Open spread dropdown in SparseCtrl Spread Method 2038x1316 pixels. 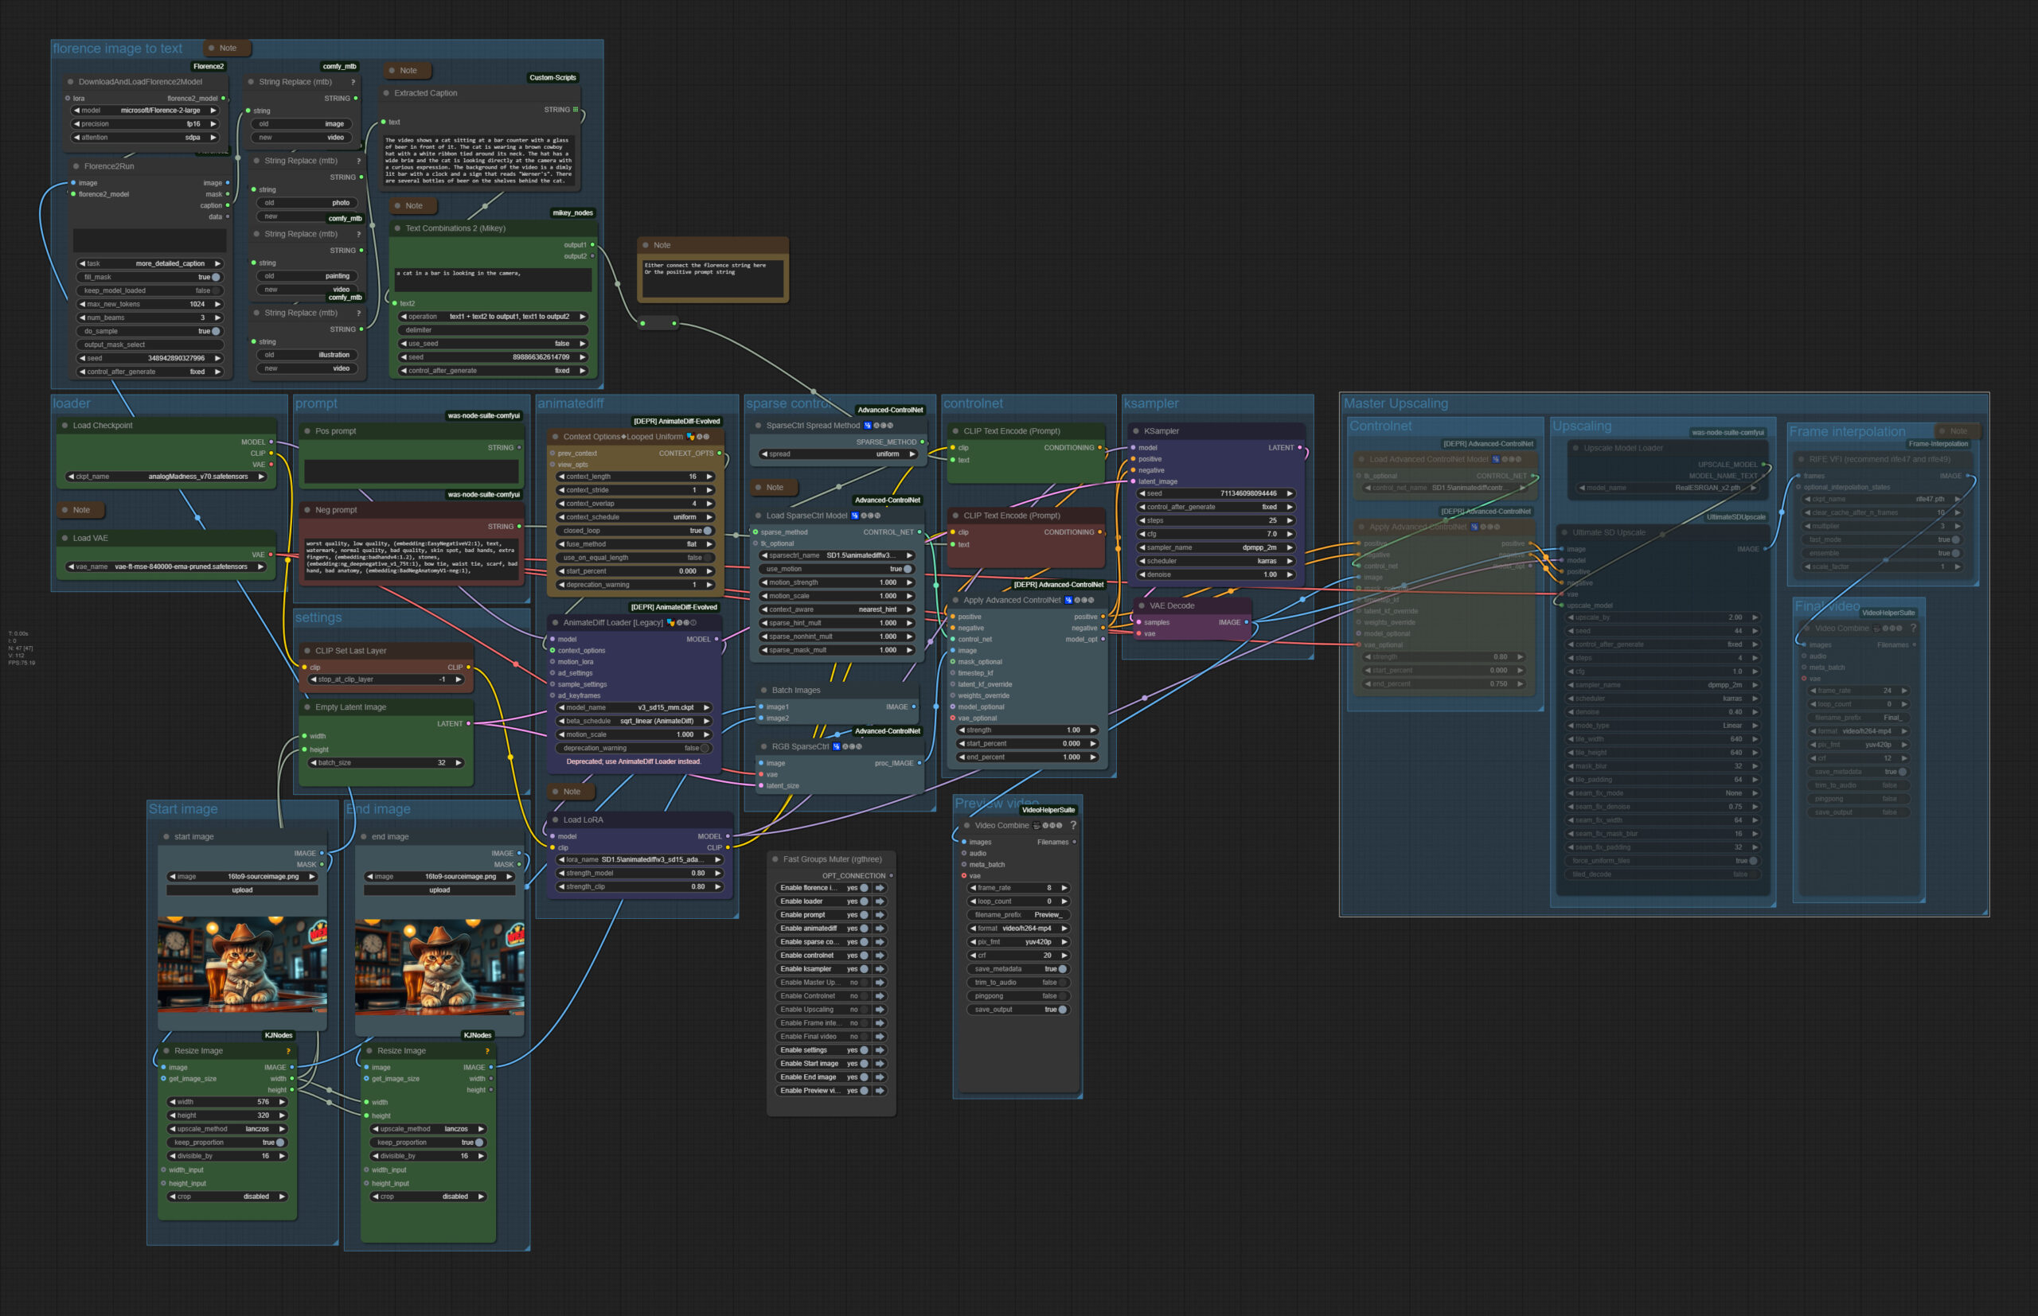click(837, 454)
